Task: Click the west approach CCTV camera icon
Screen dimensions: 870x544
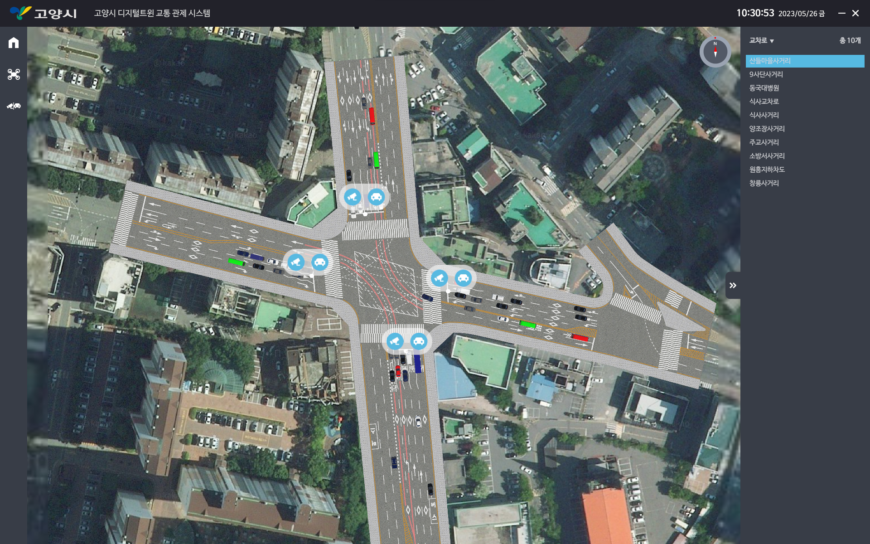Action: point(296,262)
